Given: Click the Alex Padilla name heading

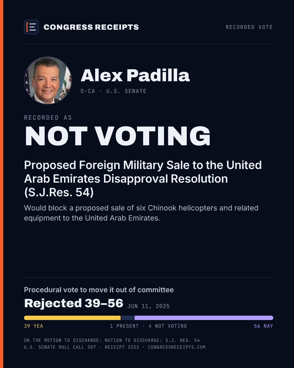Looking at the screenshot, I should pos(135,75).
